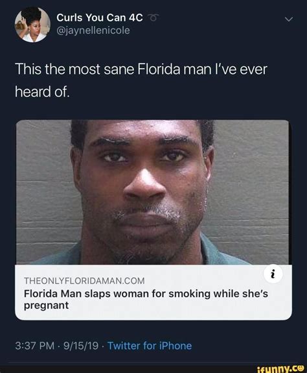Open the tweet options chevron menu
The image size is (307, 373).
[288, 19]
